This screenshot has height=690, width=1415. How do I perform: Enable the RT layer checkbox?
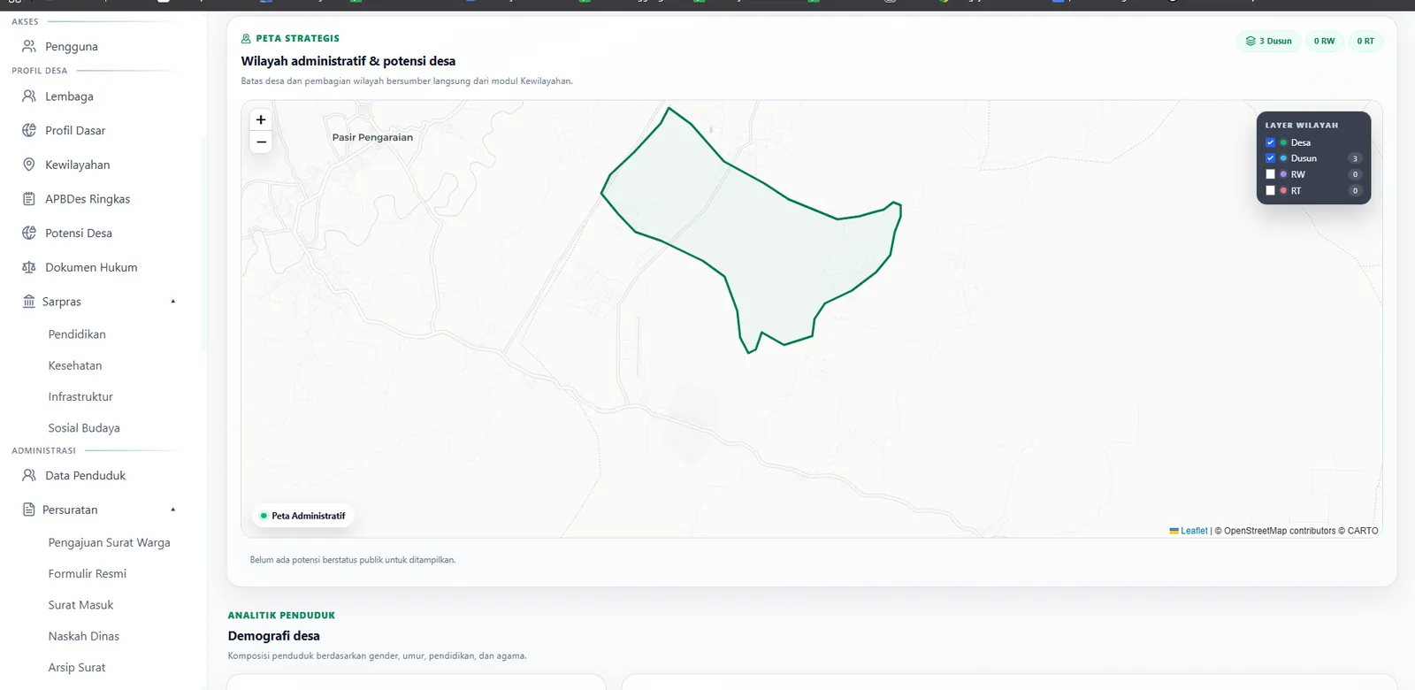(1271, 190)
